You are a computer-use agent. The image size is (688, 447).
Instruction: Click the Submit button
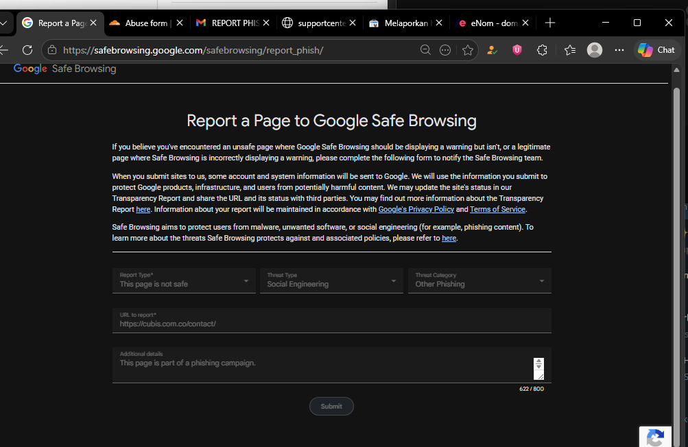(x=331, y=406)
